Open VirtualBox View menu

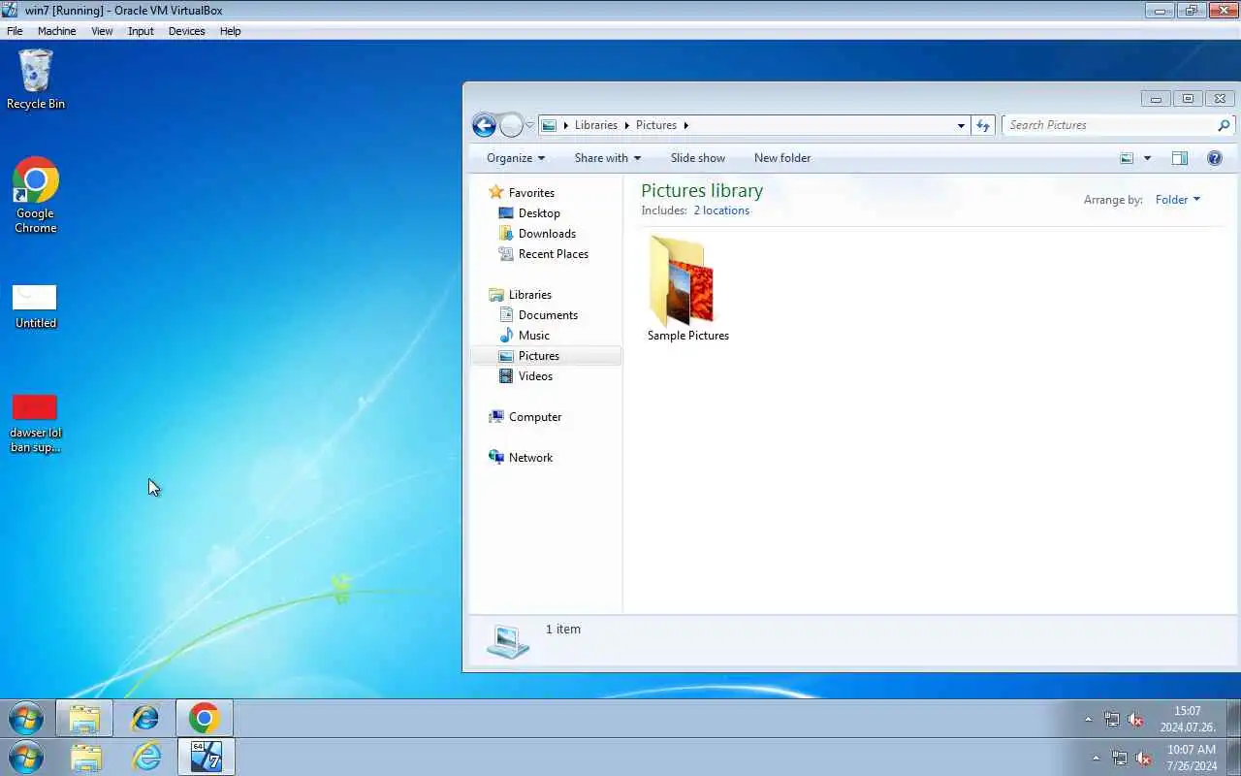click(x=102, y=31)
